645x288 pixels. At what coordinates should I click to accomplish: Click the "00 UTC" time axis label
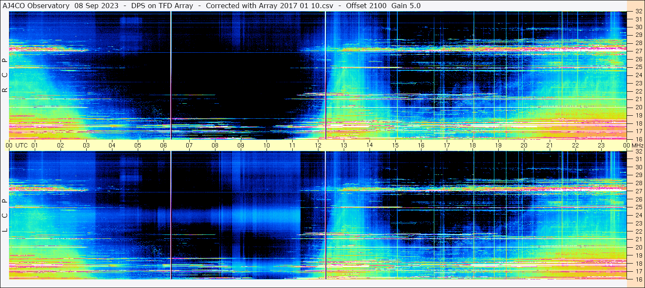(17, 145)
